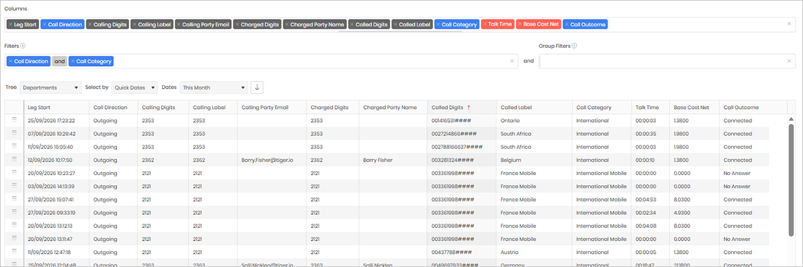This screenshot has height=267, width=803.
Task: Open row menu for 27/09/2026 09:33:19
Action: click(x=14, y=213)
